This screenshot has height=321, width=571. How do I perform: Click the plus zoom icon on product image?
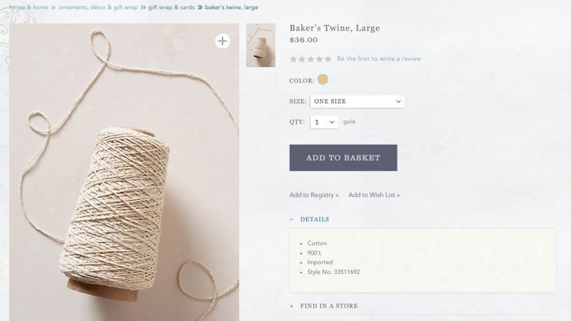click(223, 41)
